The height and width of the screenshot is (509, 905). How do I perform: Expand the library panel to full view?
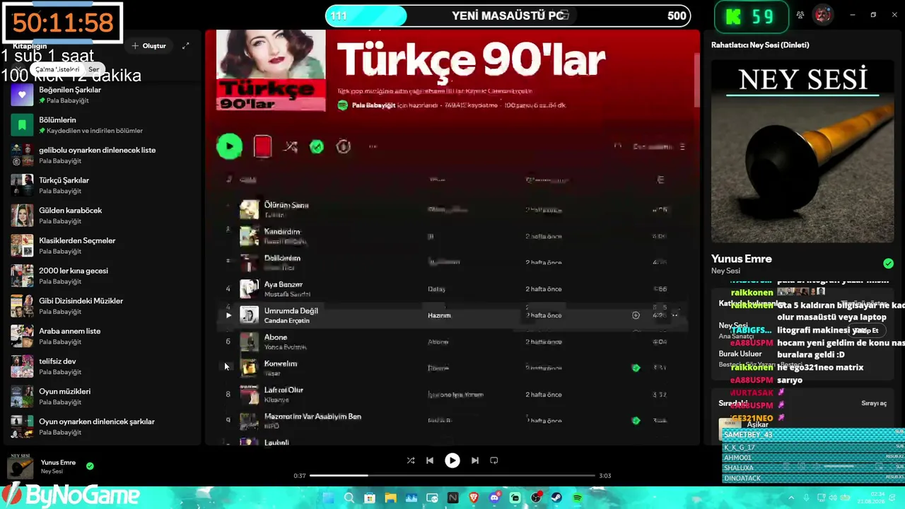(185, 46)
